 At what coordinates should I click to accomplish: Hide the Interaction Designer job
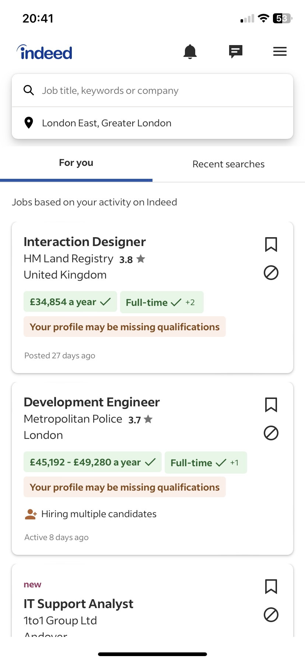click(x=271, y=273)
